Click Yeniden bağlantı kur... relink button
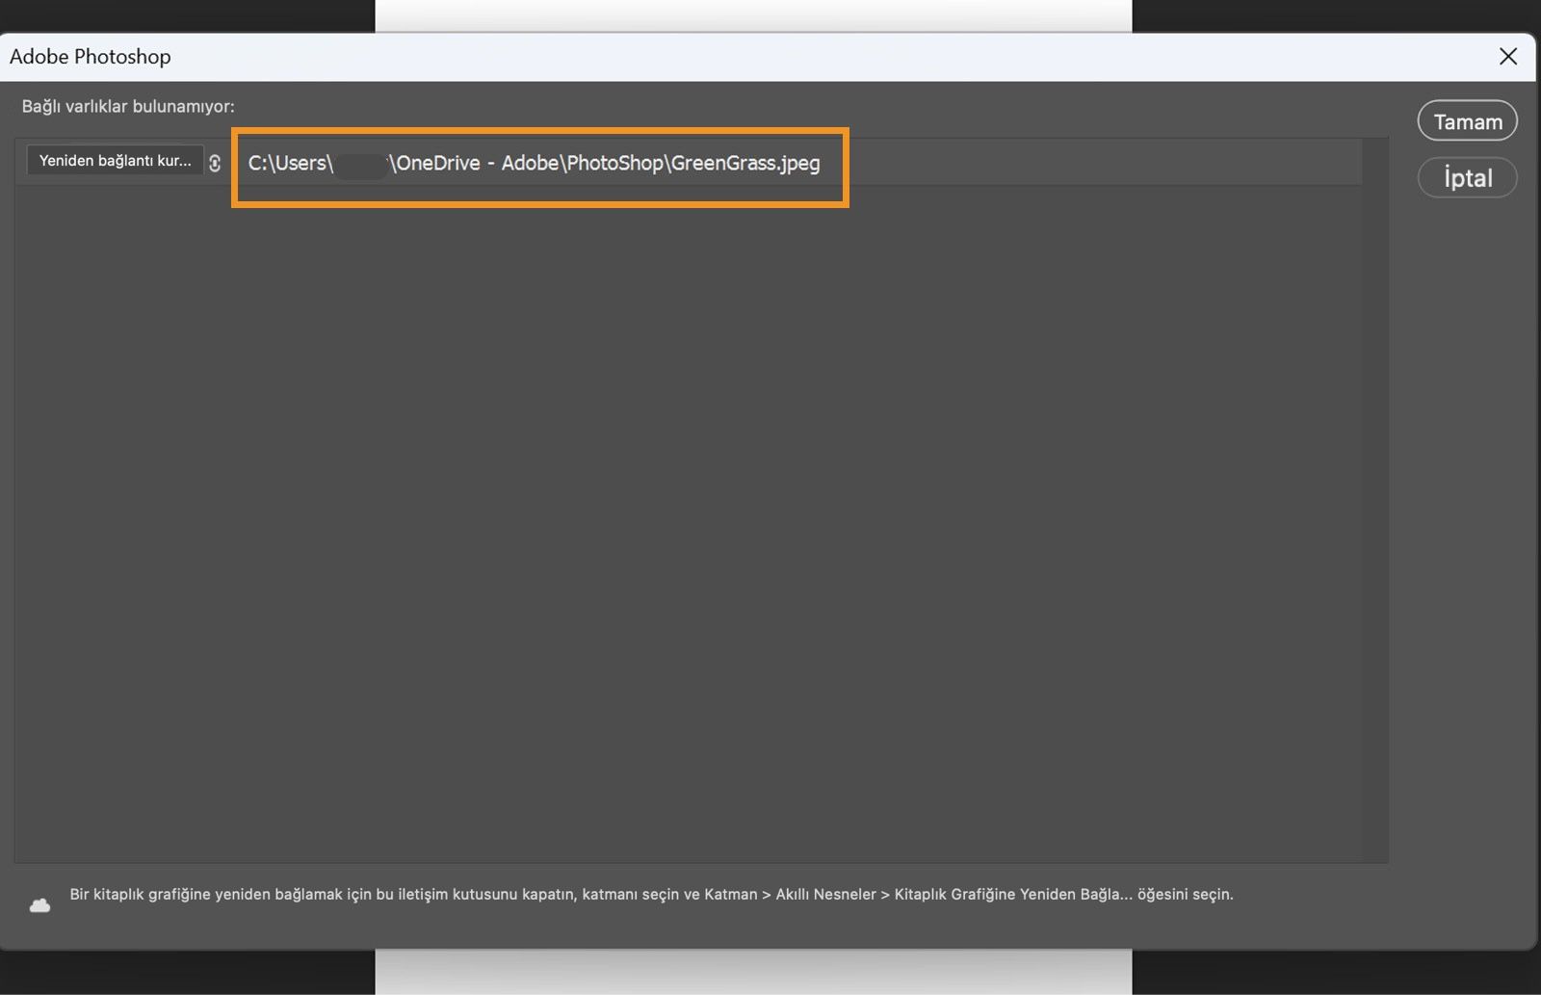 pos(116,161)
